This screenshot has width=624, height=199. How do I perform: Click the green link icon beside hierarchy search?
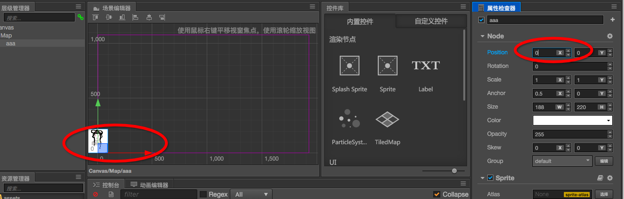coord(80,17)
